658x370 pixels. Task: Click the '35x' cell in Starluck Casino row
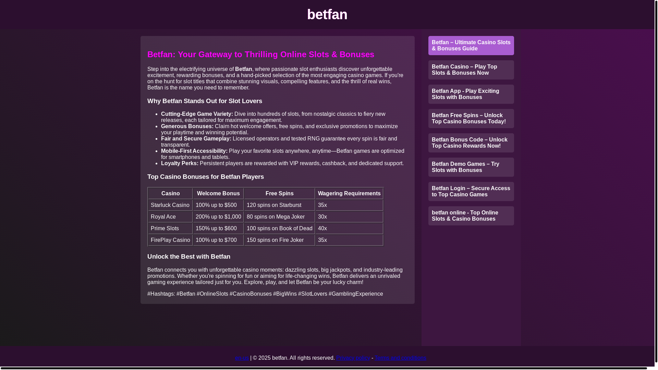(349, 205)
